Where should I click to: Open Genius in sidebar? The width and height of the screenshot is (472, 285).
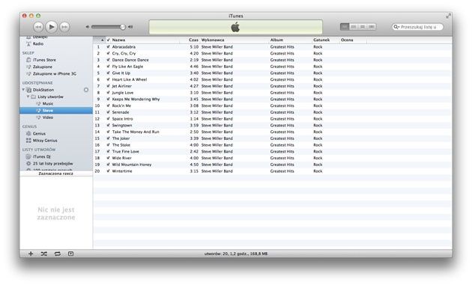coord(39,133)
